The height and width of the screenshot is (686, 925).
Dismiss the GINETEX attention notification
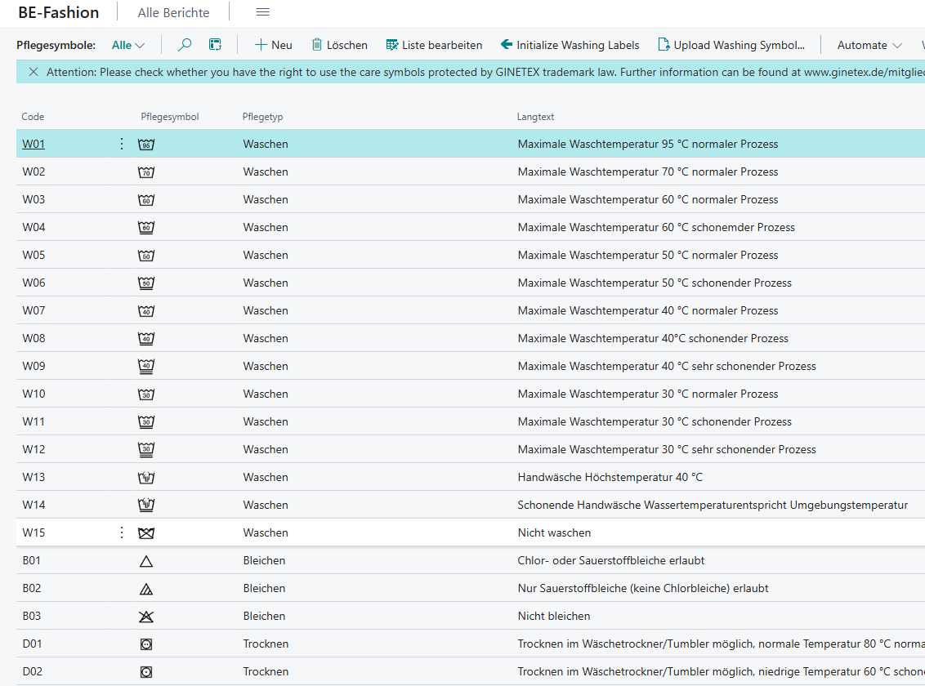(x=34, y=72)
